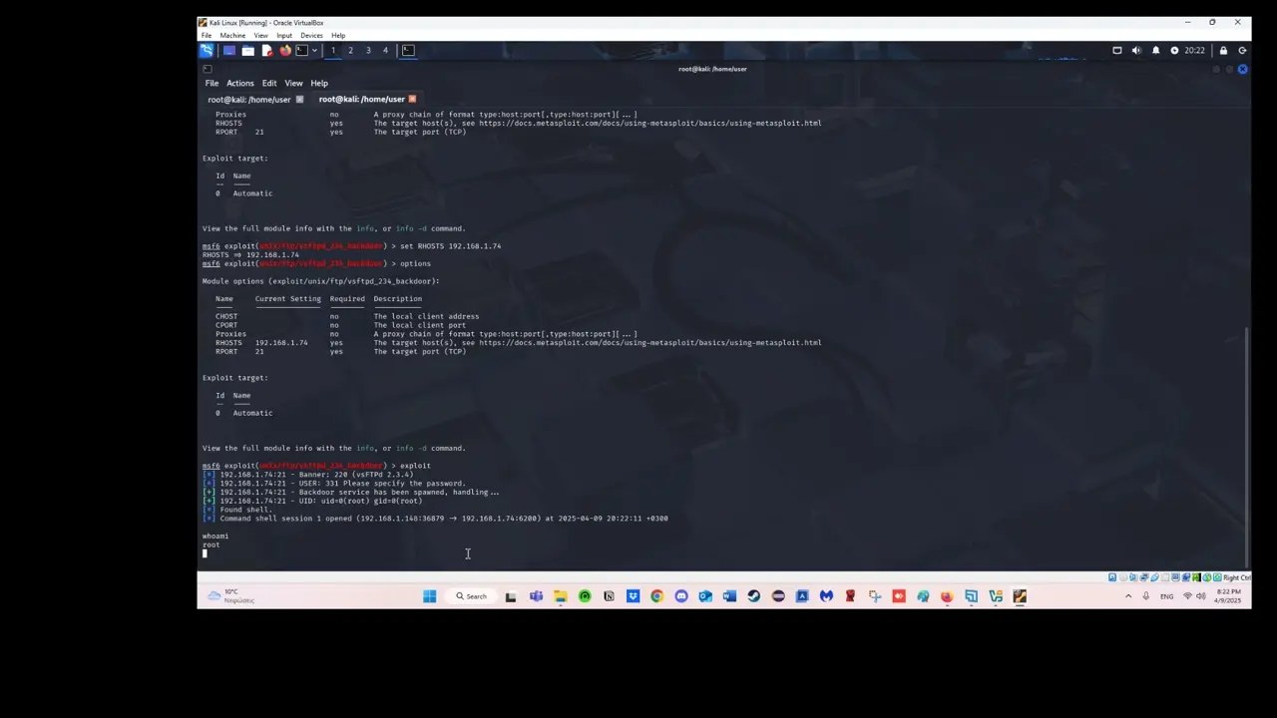
Task: Click the show desktop icon in Kali panel
Action: click(x=228, y=50)
